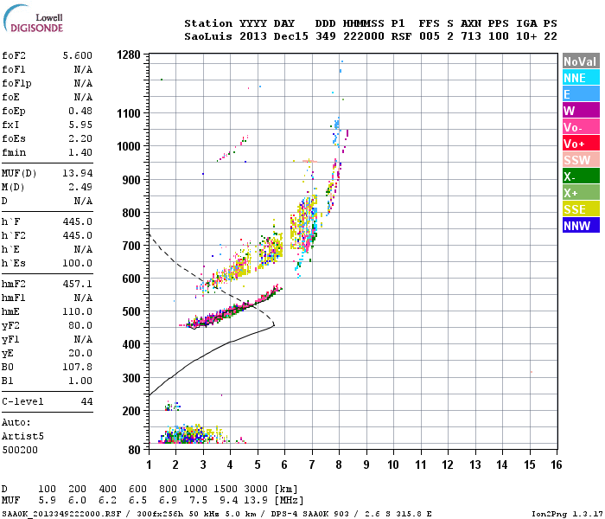This screenshot has height=519, width=605.
Task: Click the 1280 km y-axis label
Action: 129,54
